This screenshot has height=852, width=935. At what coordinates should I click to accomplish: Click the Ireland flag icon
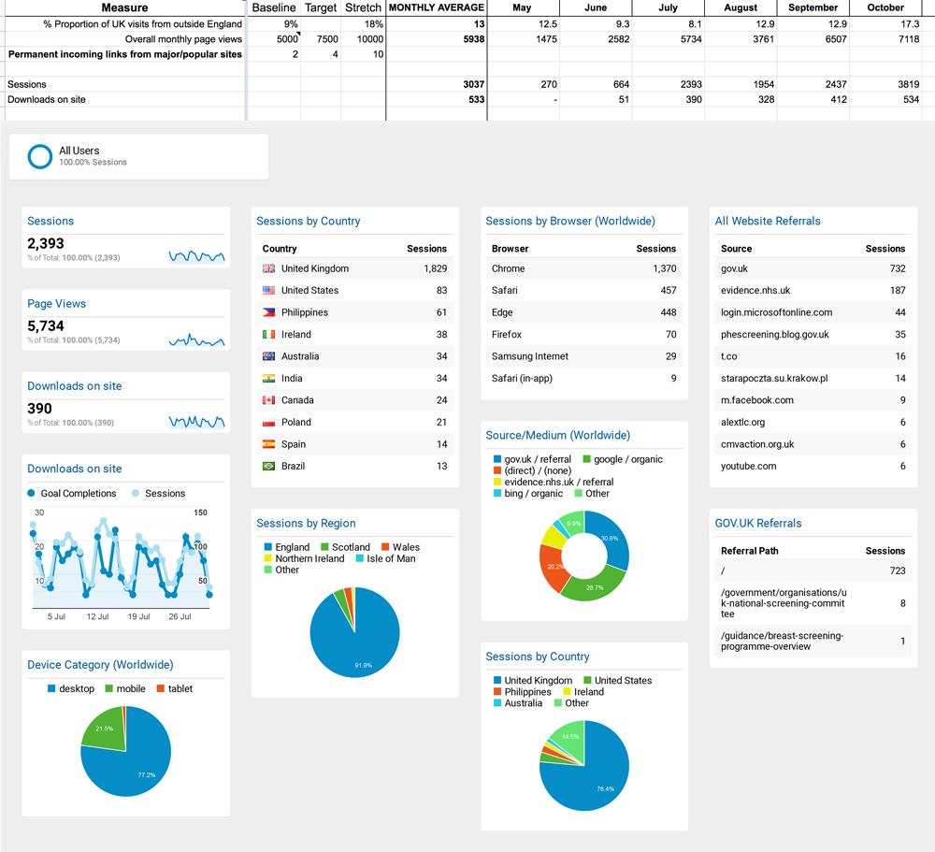[269, 335]
